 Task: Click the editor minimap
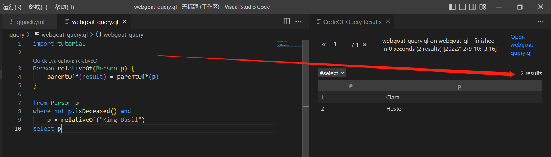pyautogui.click(x=289, y=43)
